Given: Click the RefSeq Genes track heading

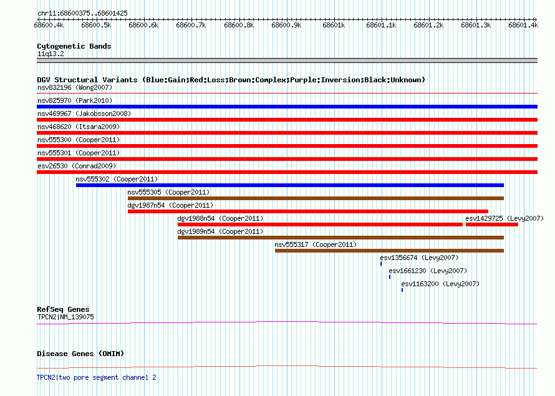Looking at the screenshot, I should coord(63,309).
